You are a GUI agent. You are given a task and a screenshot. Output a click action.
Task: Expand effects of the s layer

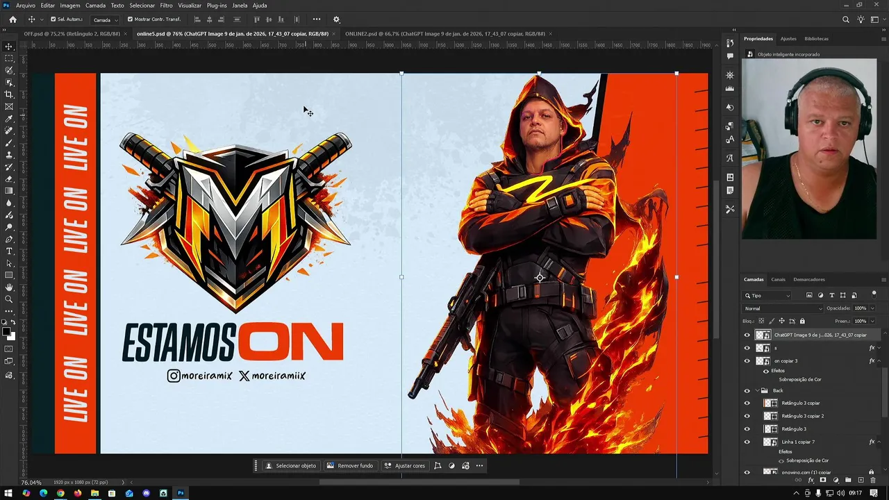point(879,348)
